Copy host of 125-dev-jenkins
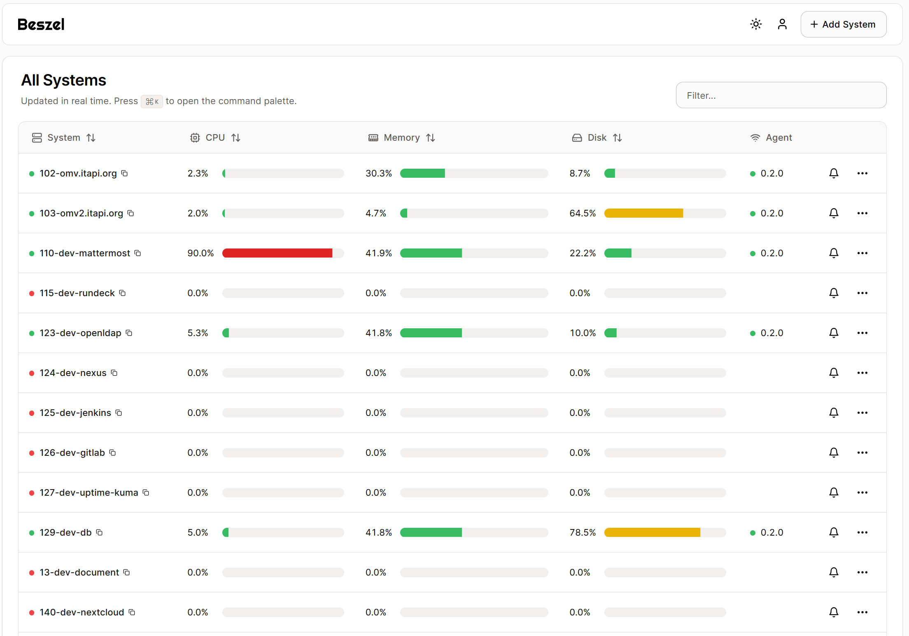The height and width of the screenshot is (636, 909). tap(119, 413)
